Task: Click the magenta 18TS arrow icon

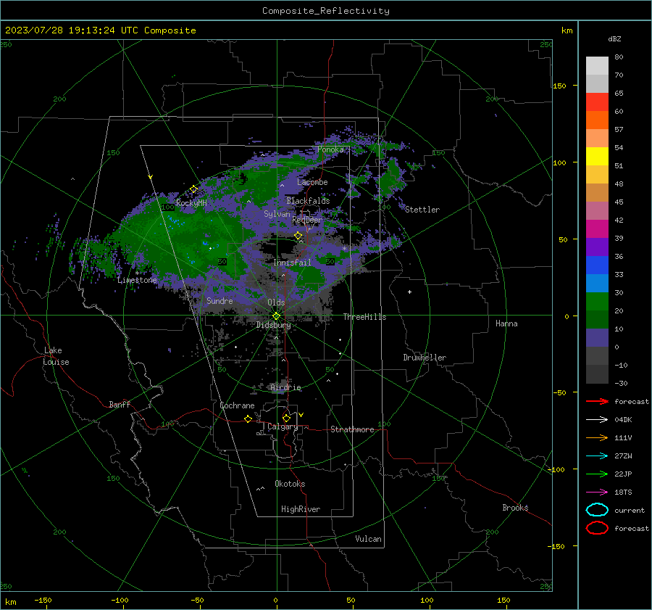Action: coord(597,492)
